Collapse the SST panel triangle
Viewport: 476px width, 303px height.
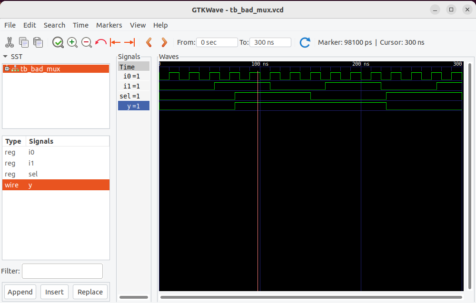pos(6,56)
